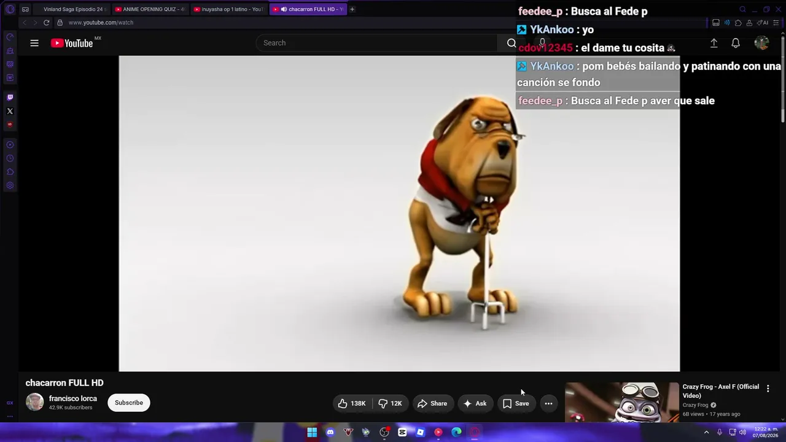Click the YouTube search magnifier button
This screenshot has width=786, height=442.
512,43
